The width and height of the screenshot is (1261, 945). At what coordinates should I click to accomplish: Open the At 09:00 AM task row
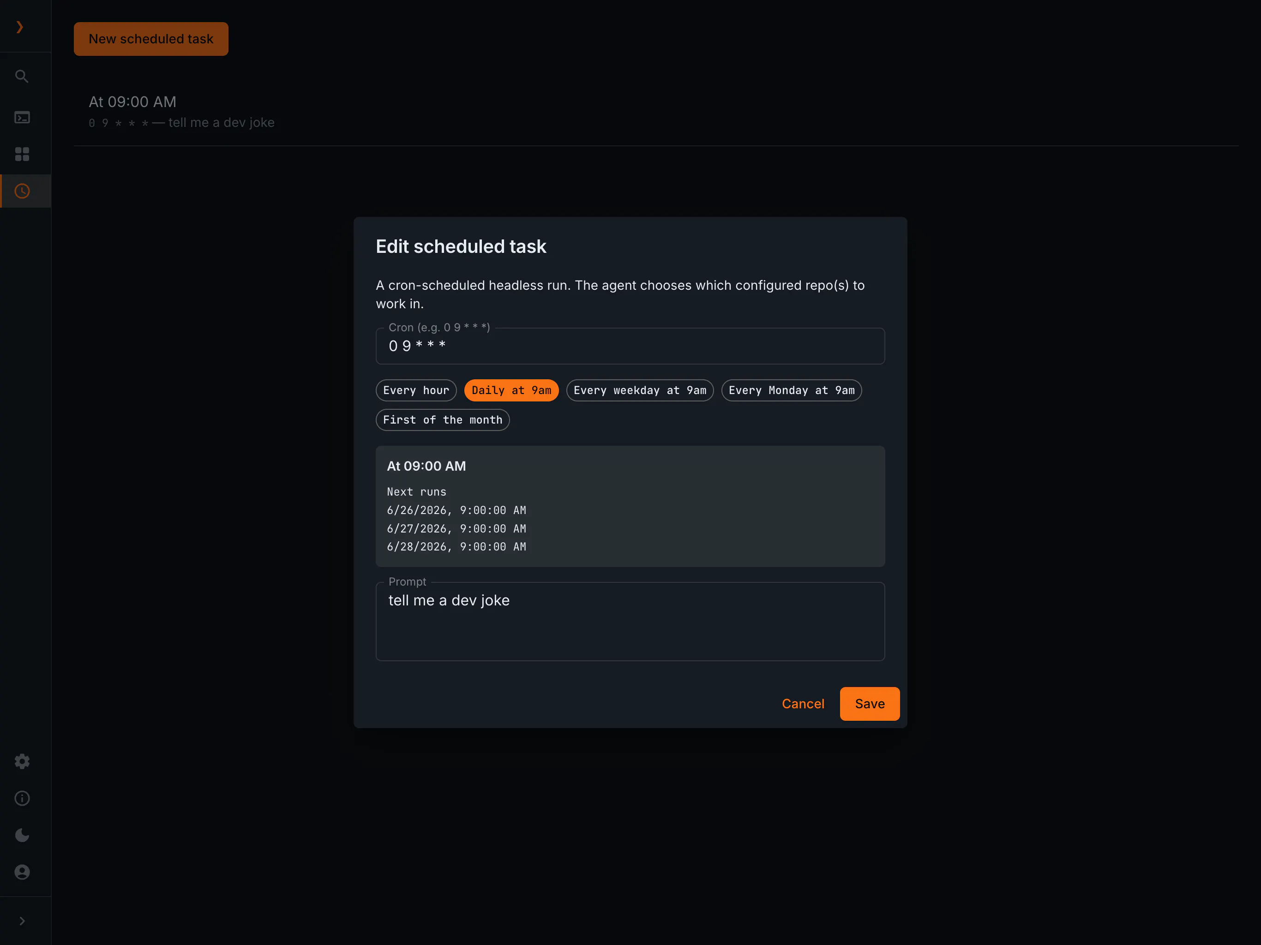[x=655, y=112]
